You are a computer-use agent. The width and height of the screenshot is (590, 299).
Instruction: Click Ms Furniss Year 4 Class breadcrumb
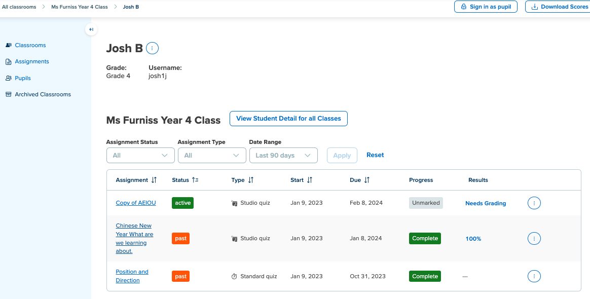80,7
